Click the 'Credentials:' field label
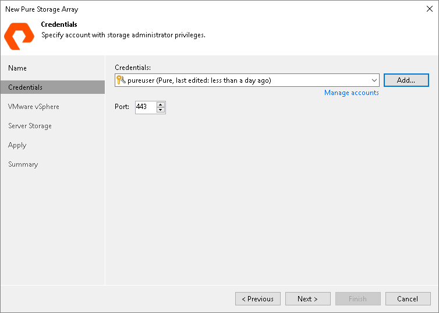 coord(133,68)
